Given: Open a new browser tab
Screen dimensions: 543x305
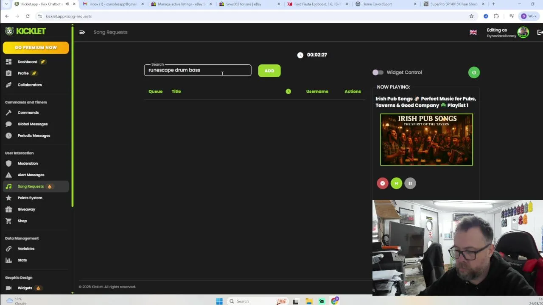Looking at the screenshot, I should pyautogui.click(x=493, y=4).
